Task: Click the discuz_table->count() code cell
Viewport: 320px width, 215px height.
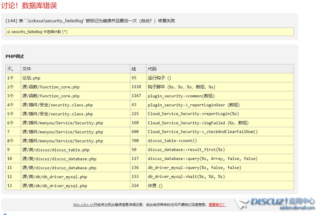Action: coord(172,141)
